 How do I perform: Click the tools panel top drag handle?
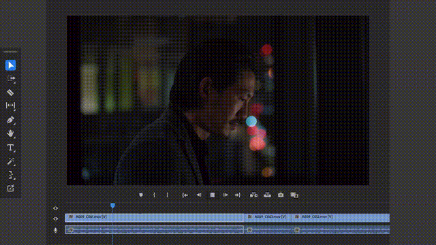tap(11, 52)
